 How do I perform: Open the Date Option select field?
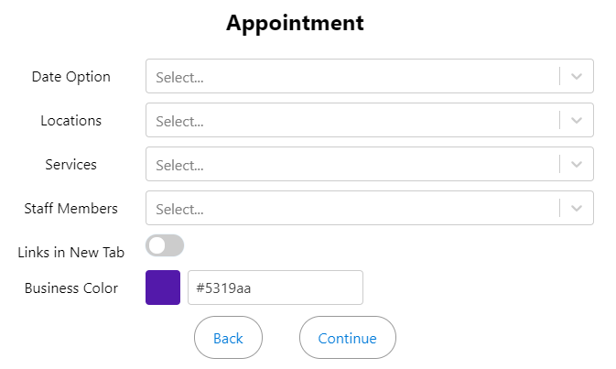[352, 77]
